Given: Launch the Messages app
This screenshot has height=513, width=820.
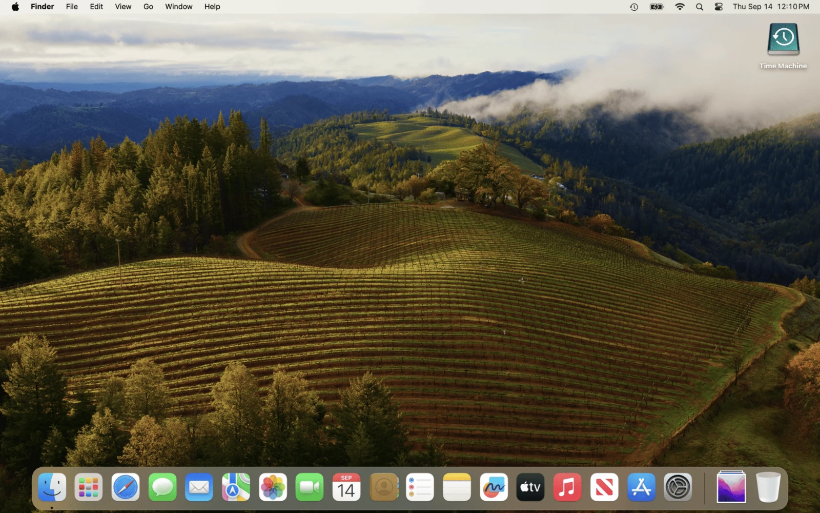Looking at the screenshot, I should tap(162, 487).
